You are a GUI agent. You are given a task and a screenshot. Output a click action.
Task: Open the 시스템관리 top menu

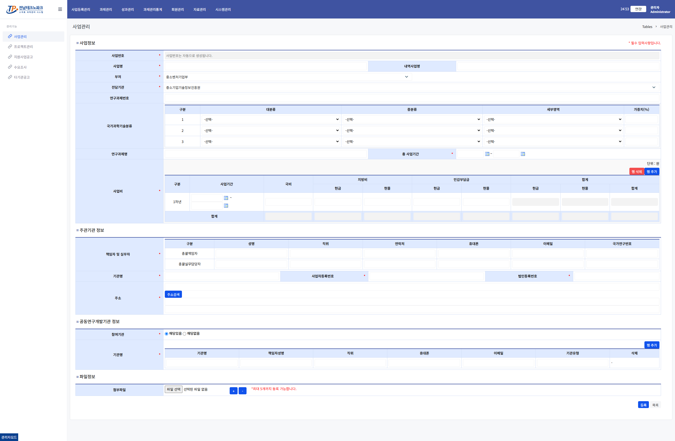pyautogui.click(x=223, y=9)
